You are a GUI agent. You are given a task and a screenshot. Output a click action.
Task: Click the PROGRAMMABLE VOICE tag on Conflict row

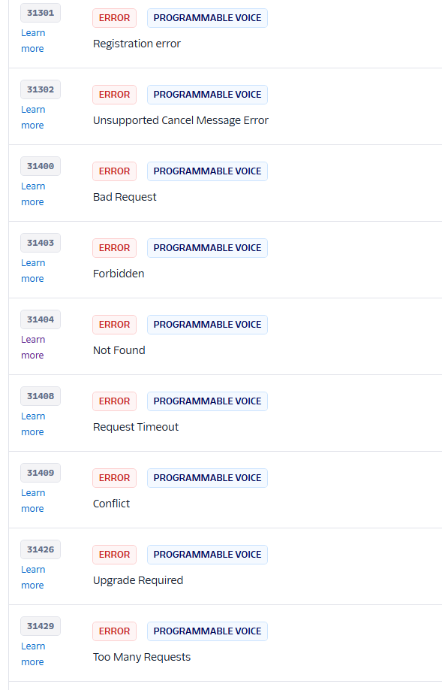pos(207,478)
